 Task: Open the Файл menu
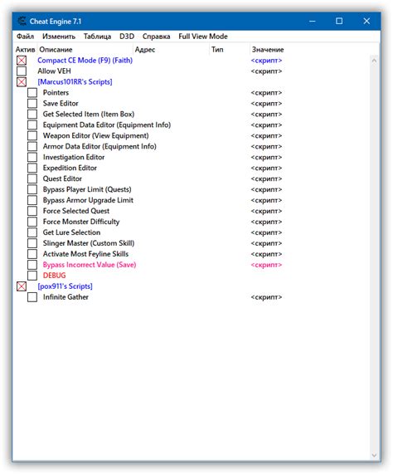coord(25,37)
